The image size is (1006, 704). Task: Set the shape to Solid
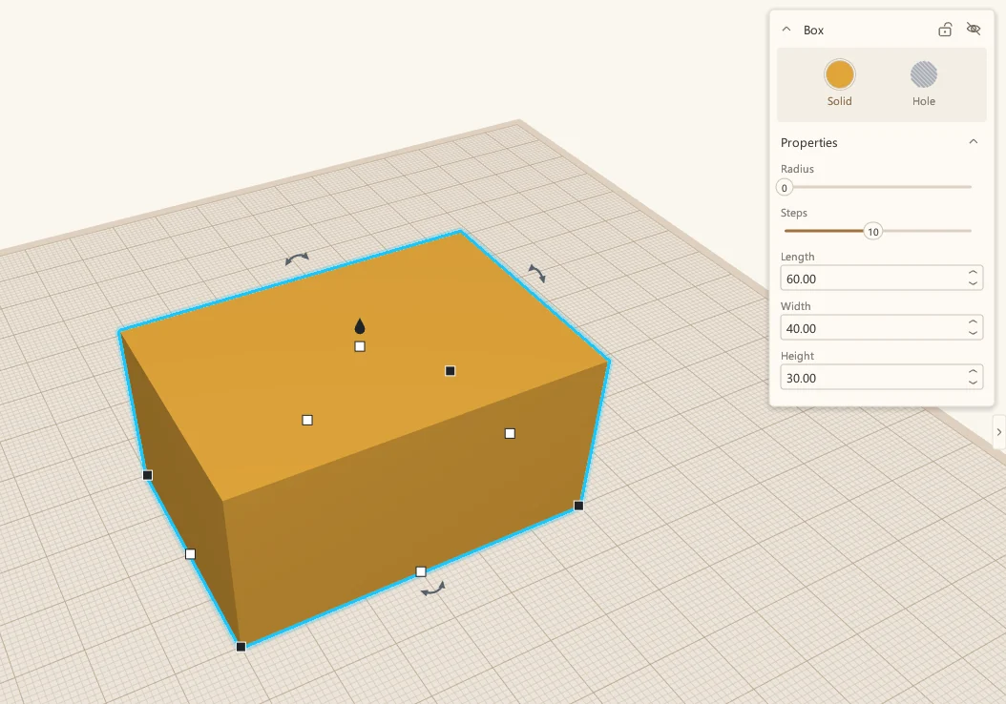pyautogui.click(x=839, y=83)
